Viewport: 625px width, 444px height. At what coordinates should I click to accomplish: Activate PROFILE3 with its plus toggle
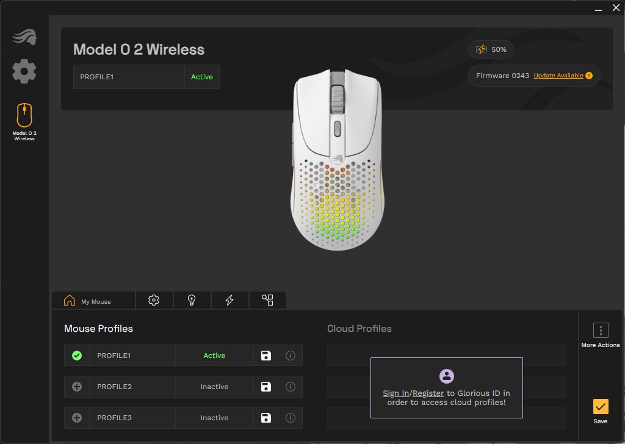point(77,418)
